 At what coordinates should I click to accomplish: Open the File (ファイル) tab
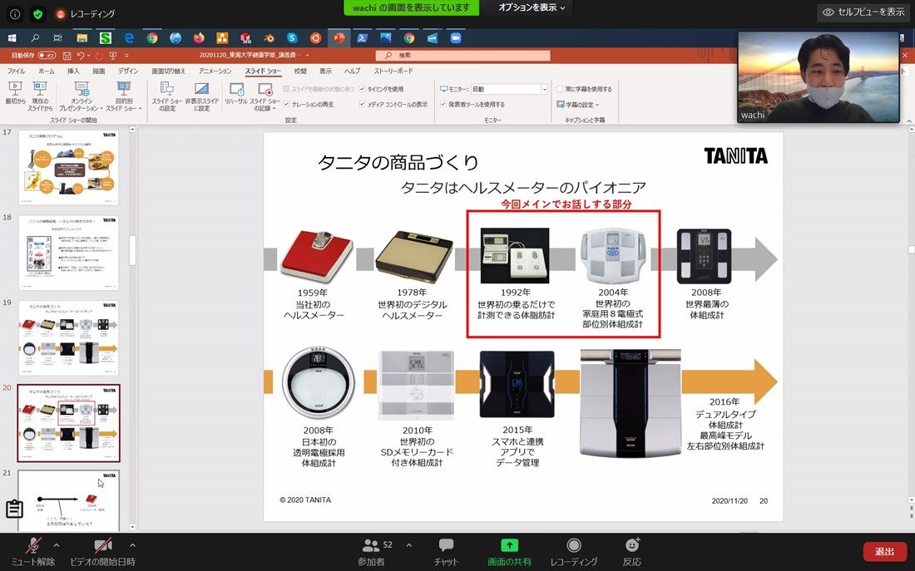(x=16, y=71)
